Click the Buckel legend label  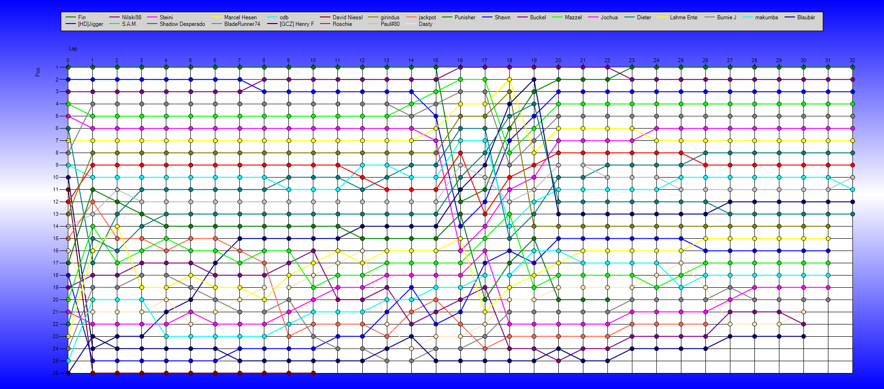tap(538, 17)
